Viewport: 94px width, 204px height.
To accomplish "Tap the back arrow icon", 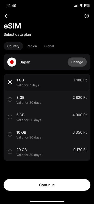I will pos(7,16).
